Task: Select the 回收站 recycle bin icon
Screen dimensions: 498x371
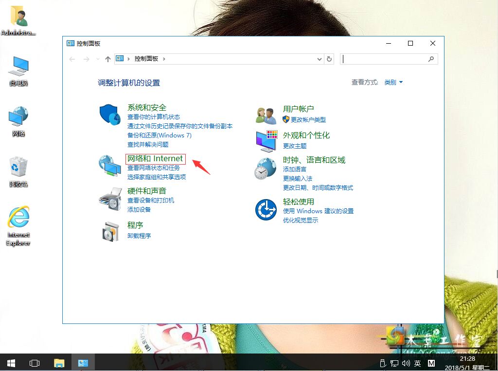Action: tap(18, 171)
